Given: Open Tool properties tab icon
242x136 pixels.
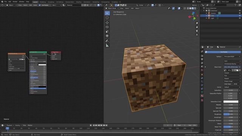Looking at the screenshot, I should 202,51.
